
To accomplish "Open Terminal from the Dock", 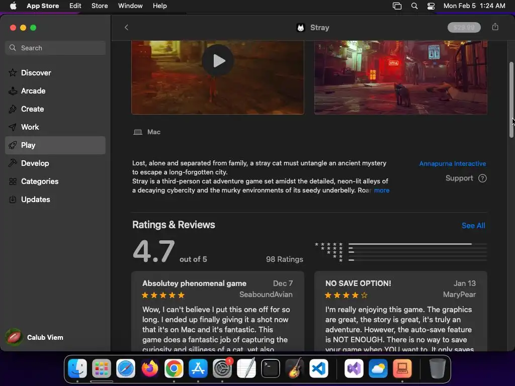I will tap(271, 368).
